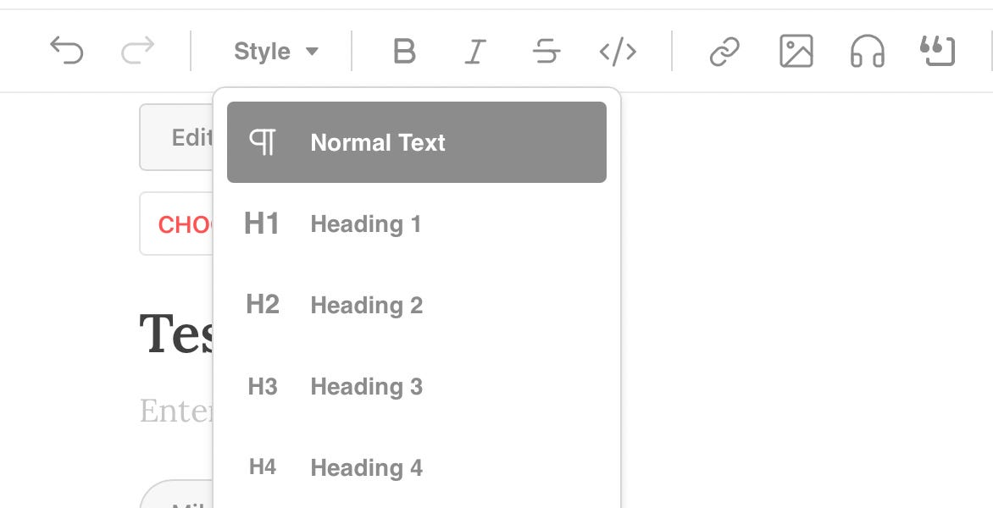
Task: Insert a pull quote
Action: click(x=937, y=51)
